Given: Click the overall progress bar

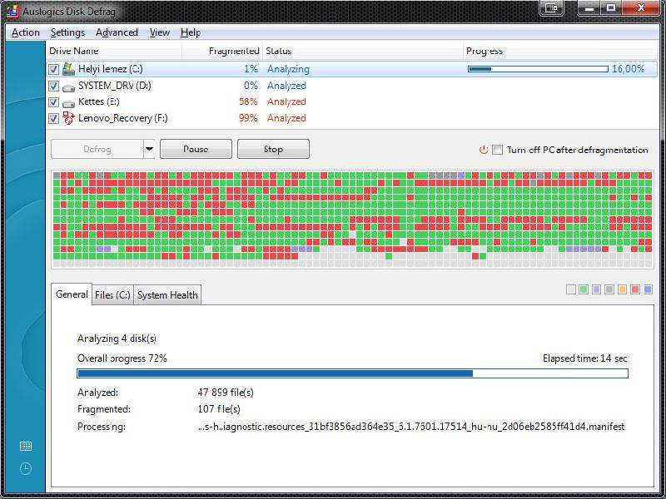Looking at the screenshot, I should point(352,373).
